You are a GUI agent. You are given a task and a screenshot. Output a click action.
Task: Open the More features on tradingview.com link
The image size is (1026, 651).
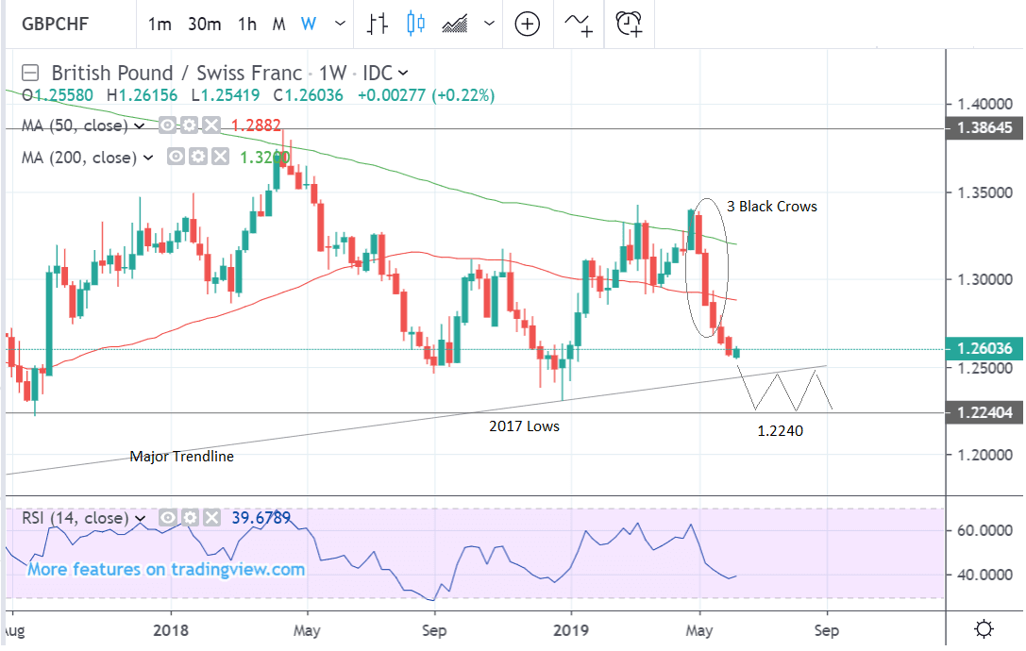[x=166, y=569]
